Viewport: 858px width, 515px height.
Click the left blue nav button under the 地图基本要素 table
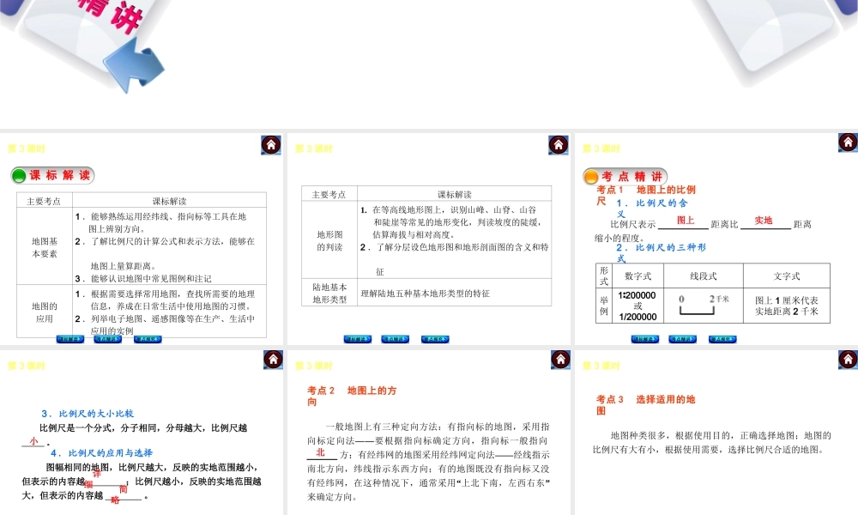click(x=70, y=339)
